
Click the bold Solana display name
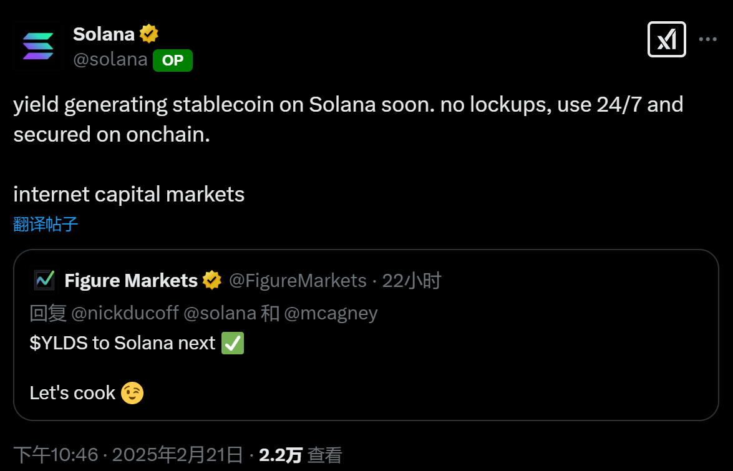pos(104,34)
